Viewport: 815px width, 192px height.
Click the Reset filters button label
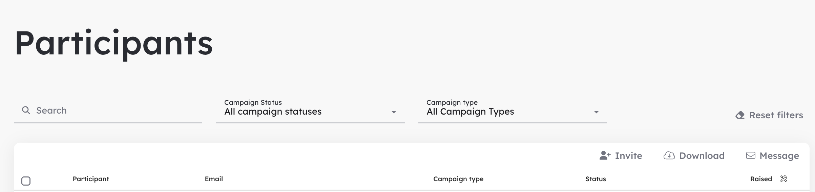tap(776, 115)
